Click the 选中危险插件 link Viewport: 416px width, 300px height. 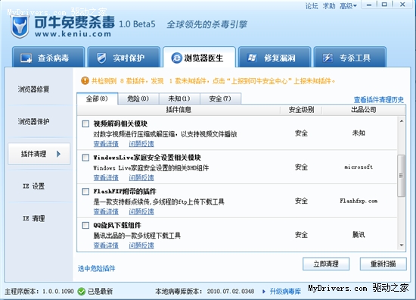click(97, 268)
